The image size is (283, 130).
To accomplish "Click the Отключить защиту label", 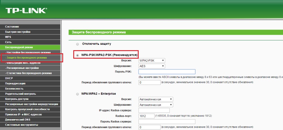I will pos(97,44).
